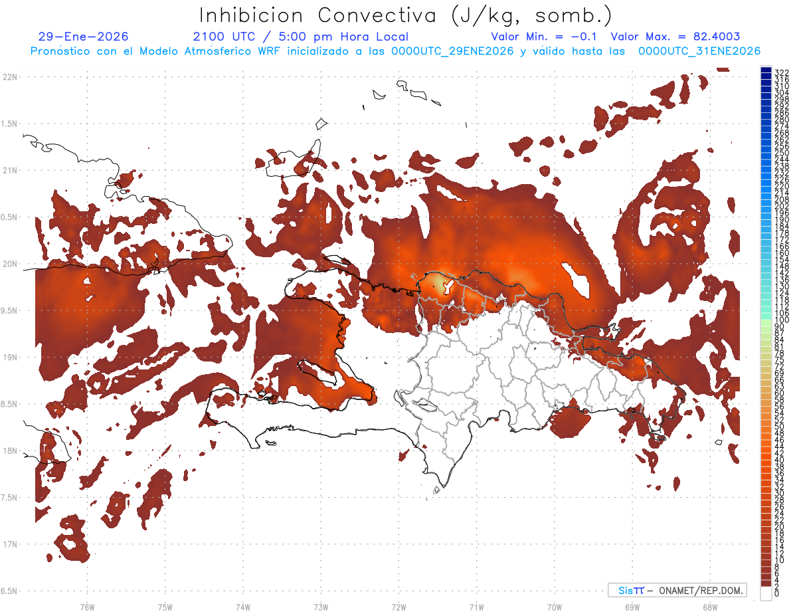Click the 7.5N latitude label

[10, 498]
